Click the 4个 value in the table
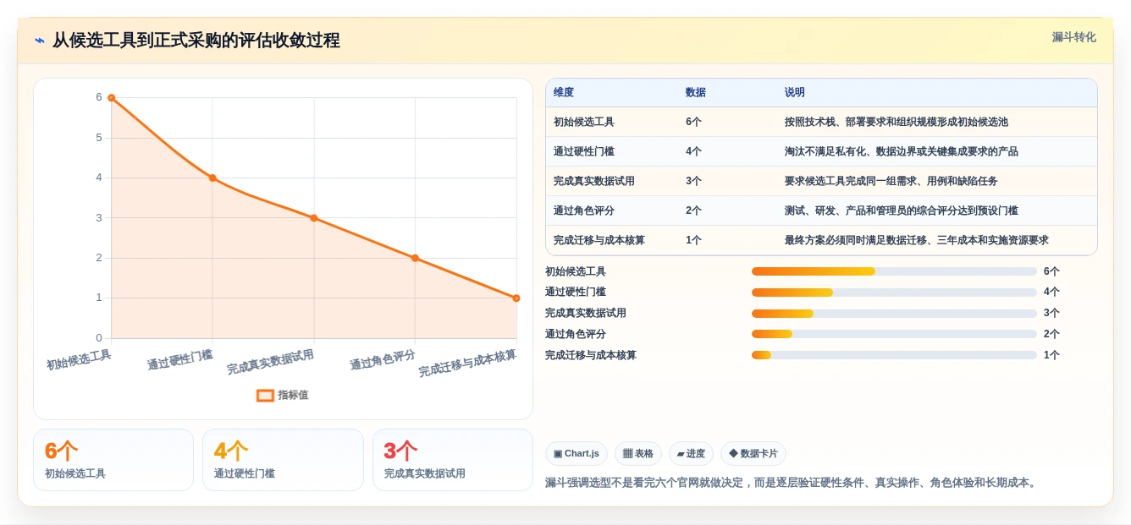The height and width of the screenshot is (525, 1131). tap(693, 151)
